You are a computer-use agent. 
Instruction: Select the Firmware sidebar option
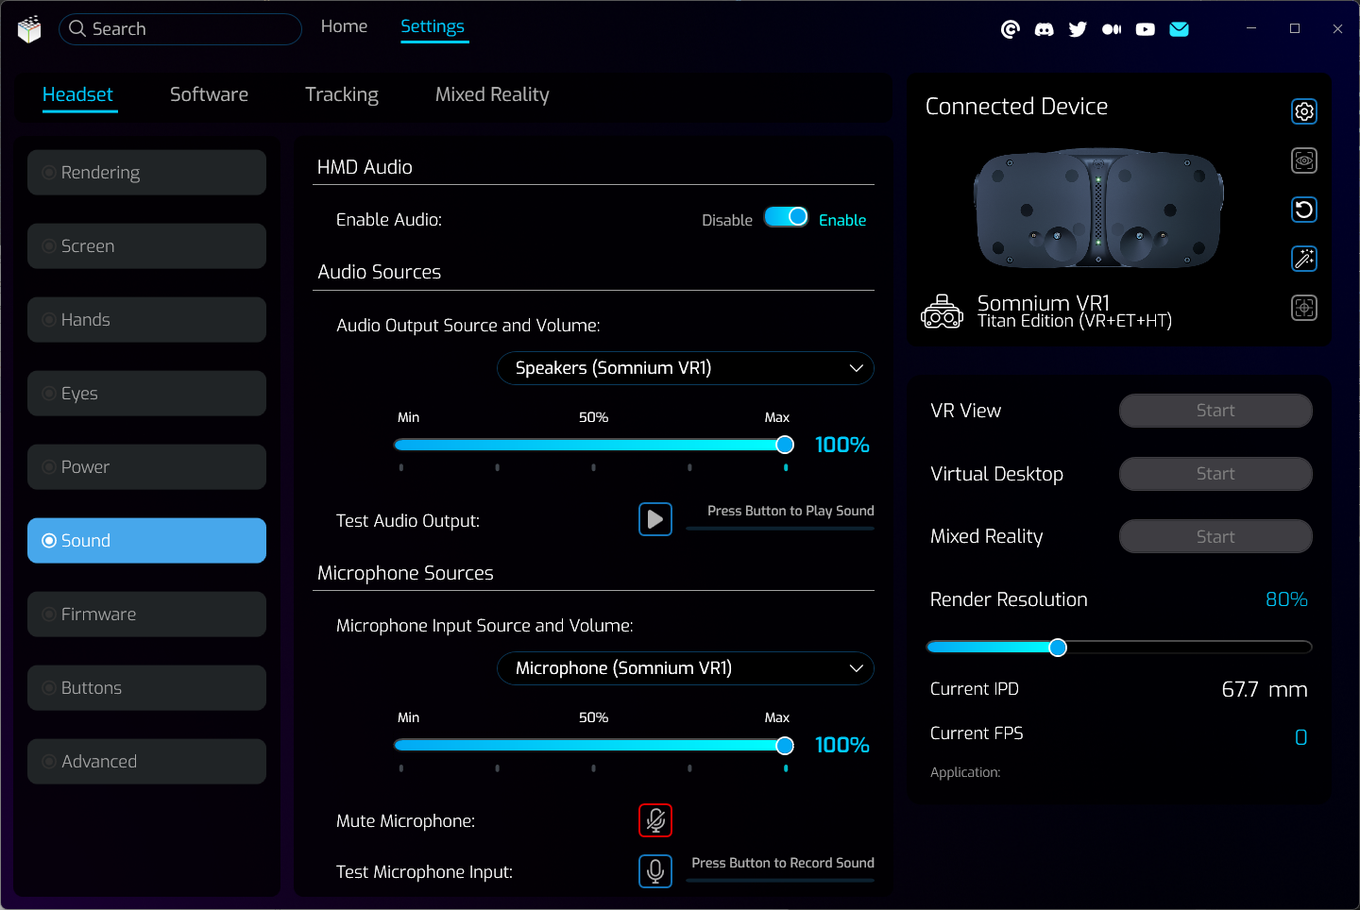[x=146, y=615]
